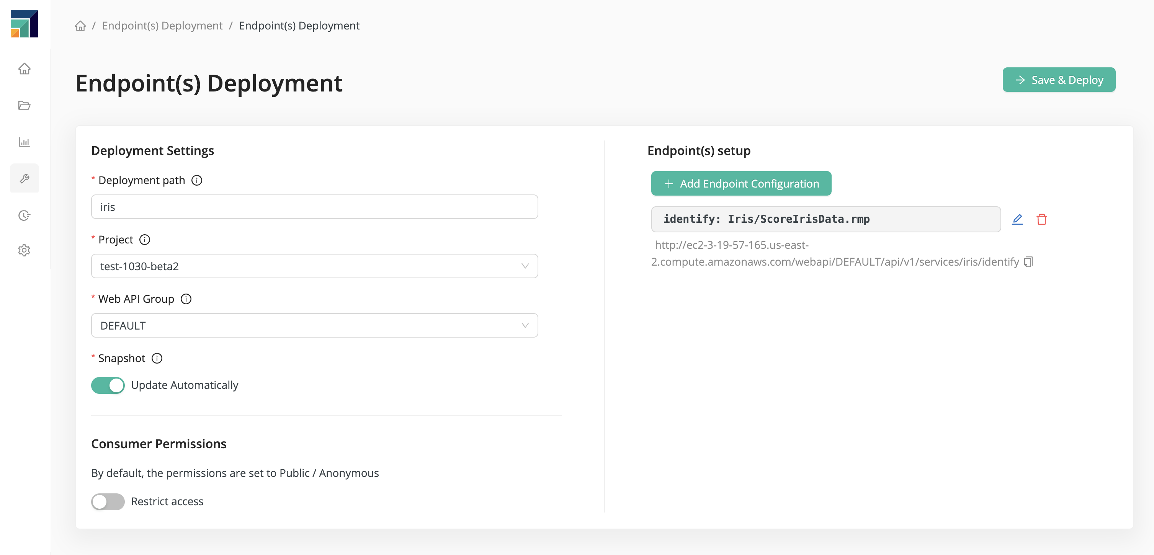Delete the identify endpoint via trash icon

(1041, 219)
